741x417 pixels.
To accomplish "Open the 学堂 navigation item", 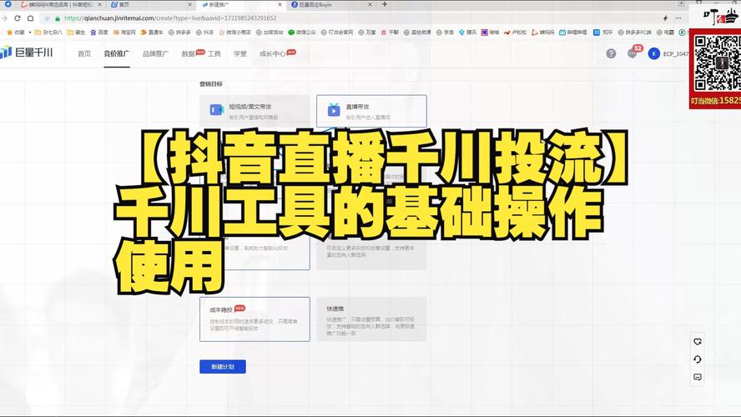I will pos(240,53).
